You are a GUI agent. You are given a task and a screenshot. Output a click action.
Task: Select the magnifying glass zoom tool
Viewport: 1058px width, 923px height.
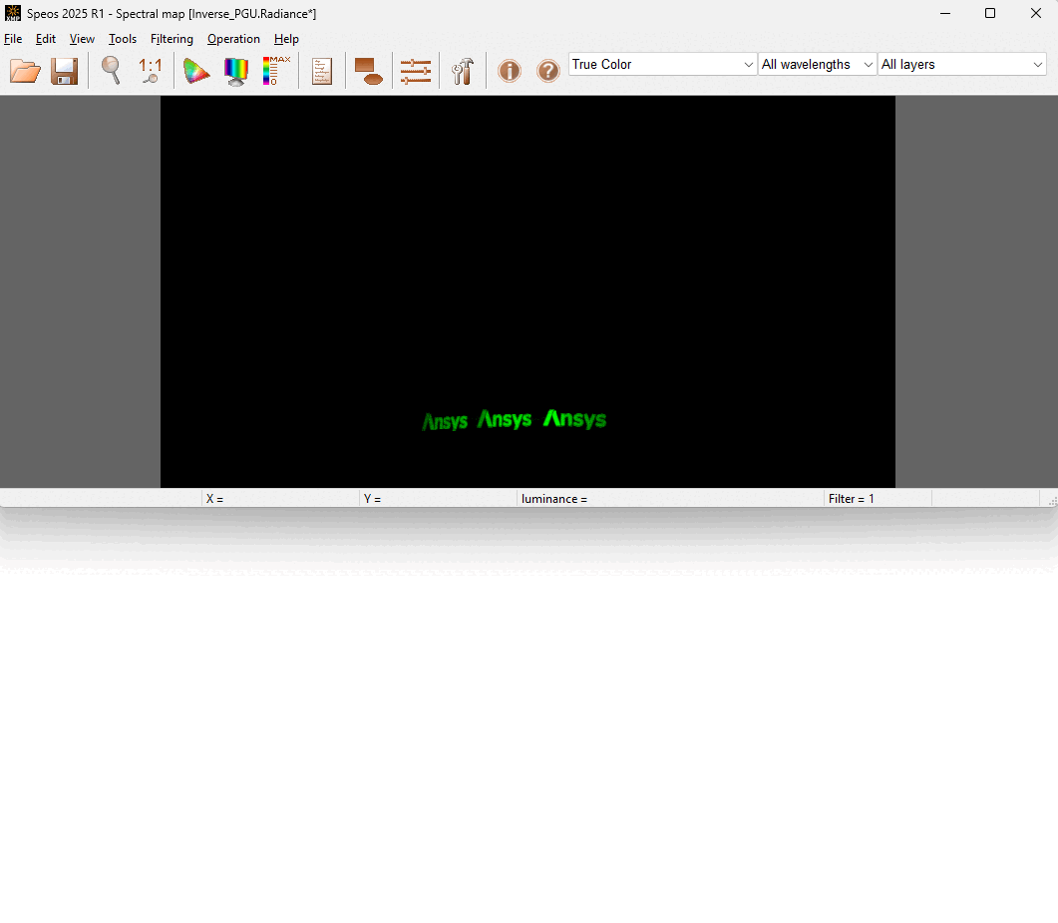tap(111, 70)
